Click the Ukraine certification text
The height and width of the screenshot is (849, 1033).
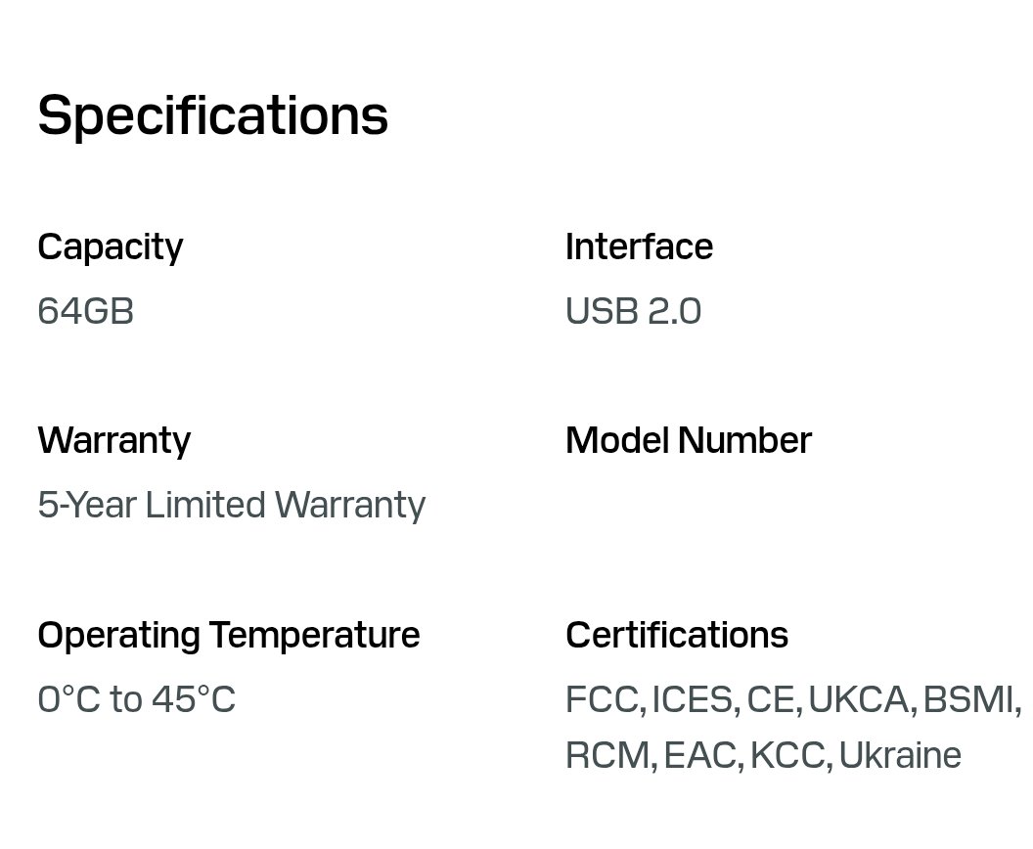(x=900, y=756)
